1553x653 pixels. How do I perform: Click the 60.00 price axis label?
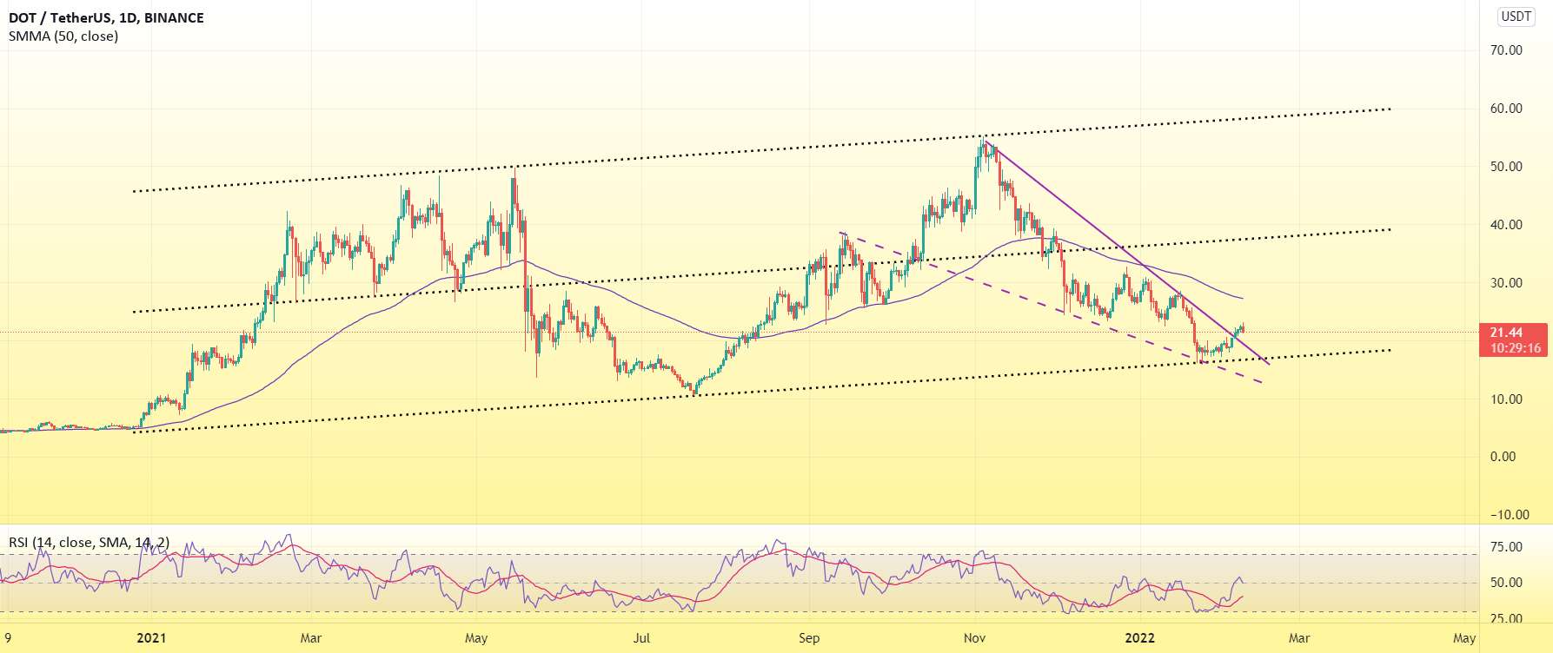(x=1506, y=109)
